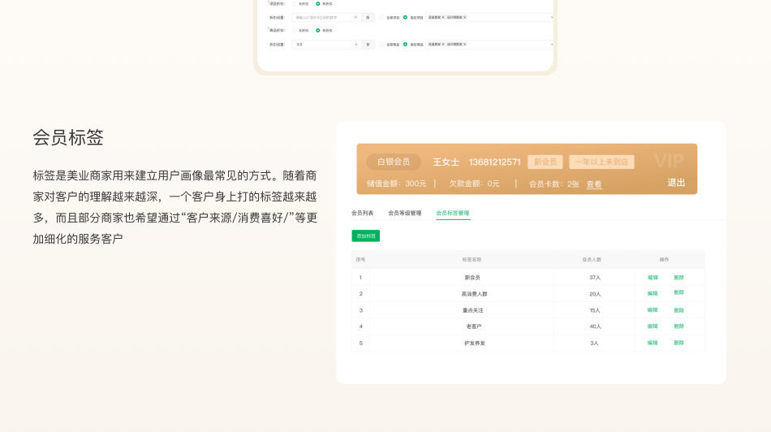771x432 pixels.
Task: Clear the 9.9 product discount value
Action: pos(355,44)
